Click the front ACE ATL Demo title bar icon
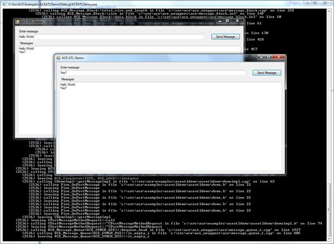Screen dimensions: 334x244 click(58, 58)
